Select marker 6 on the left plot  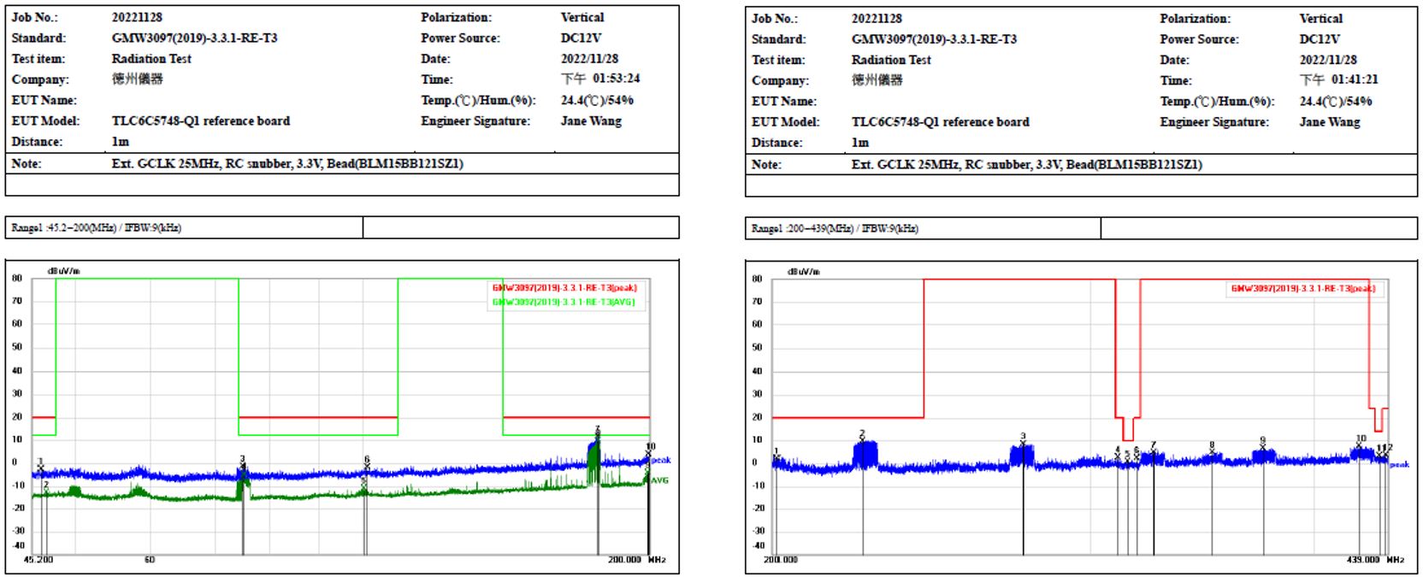tap(367, 461)
